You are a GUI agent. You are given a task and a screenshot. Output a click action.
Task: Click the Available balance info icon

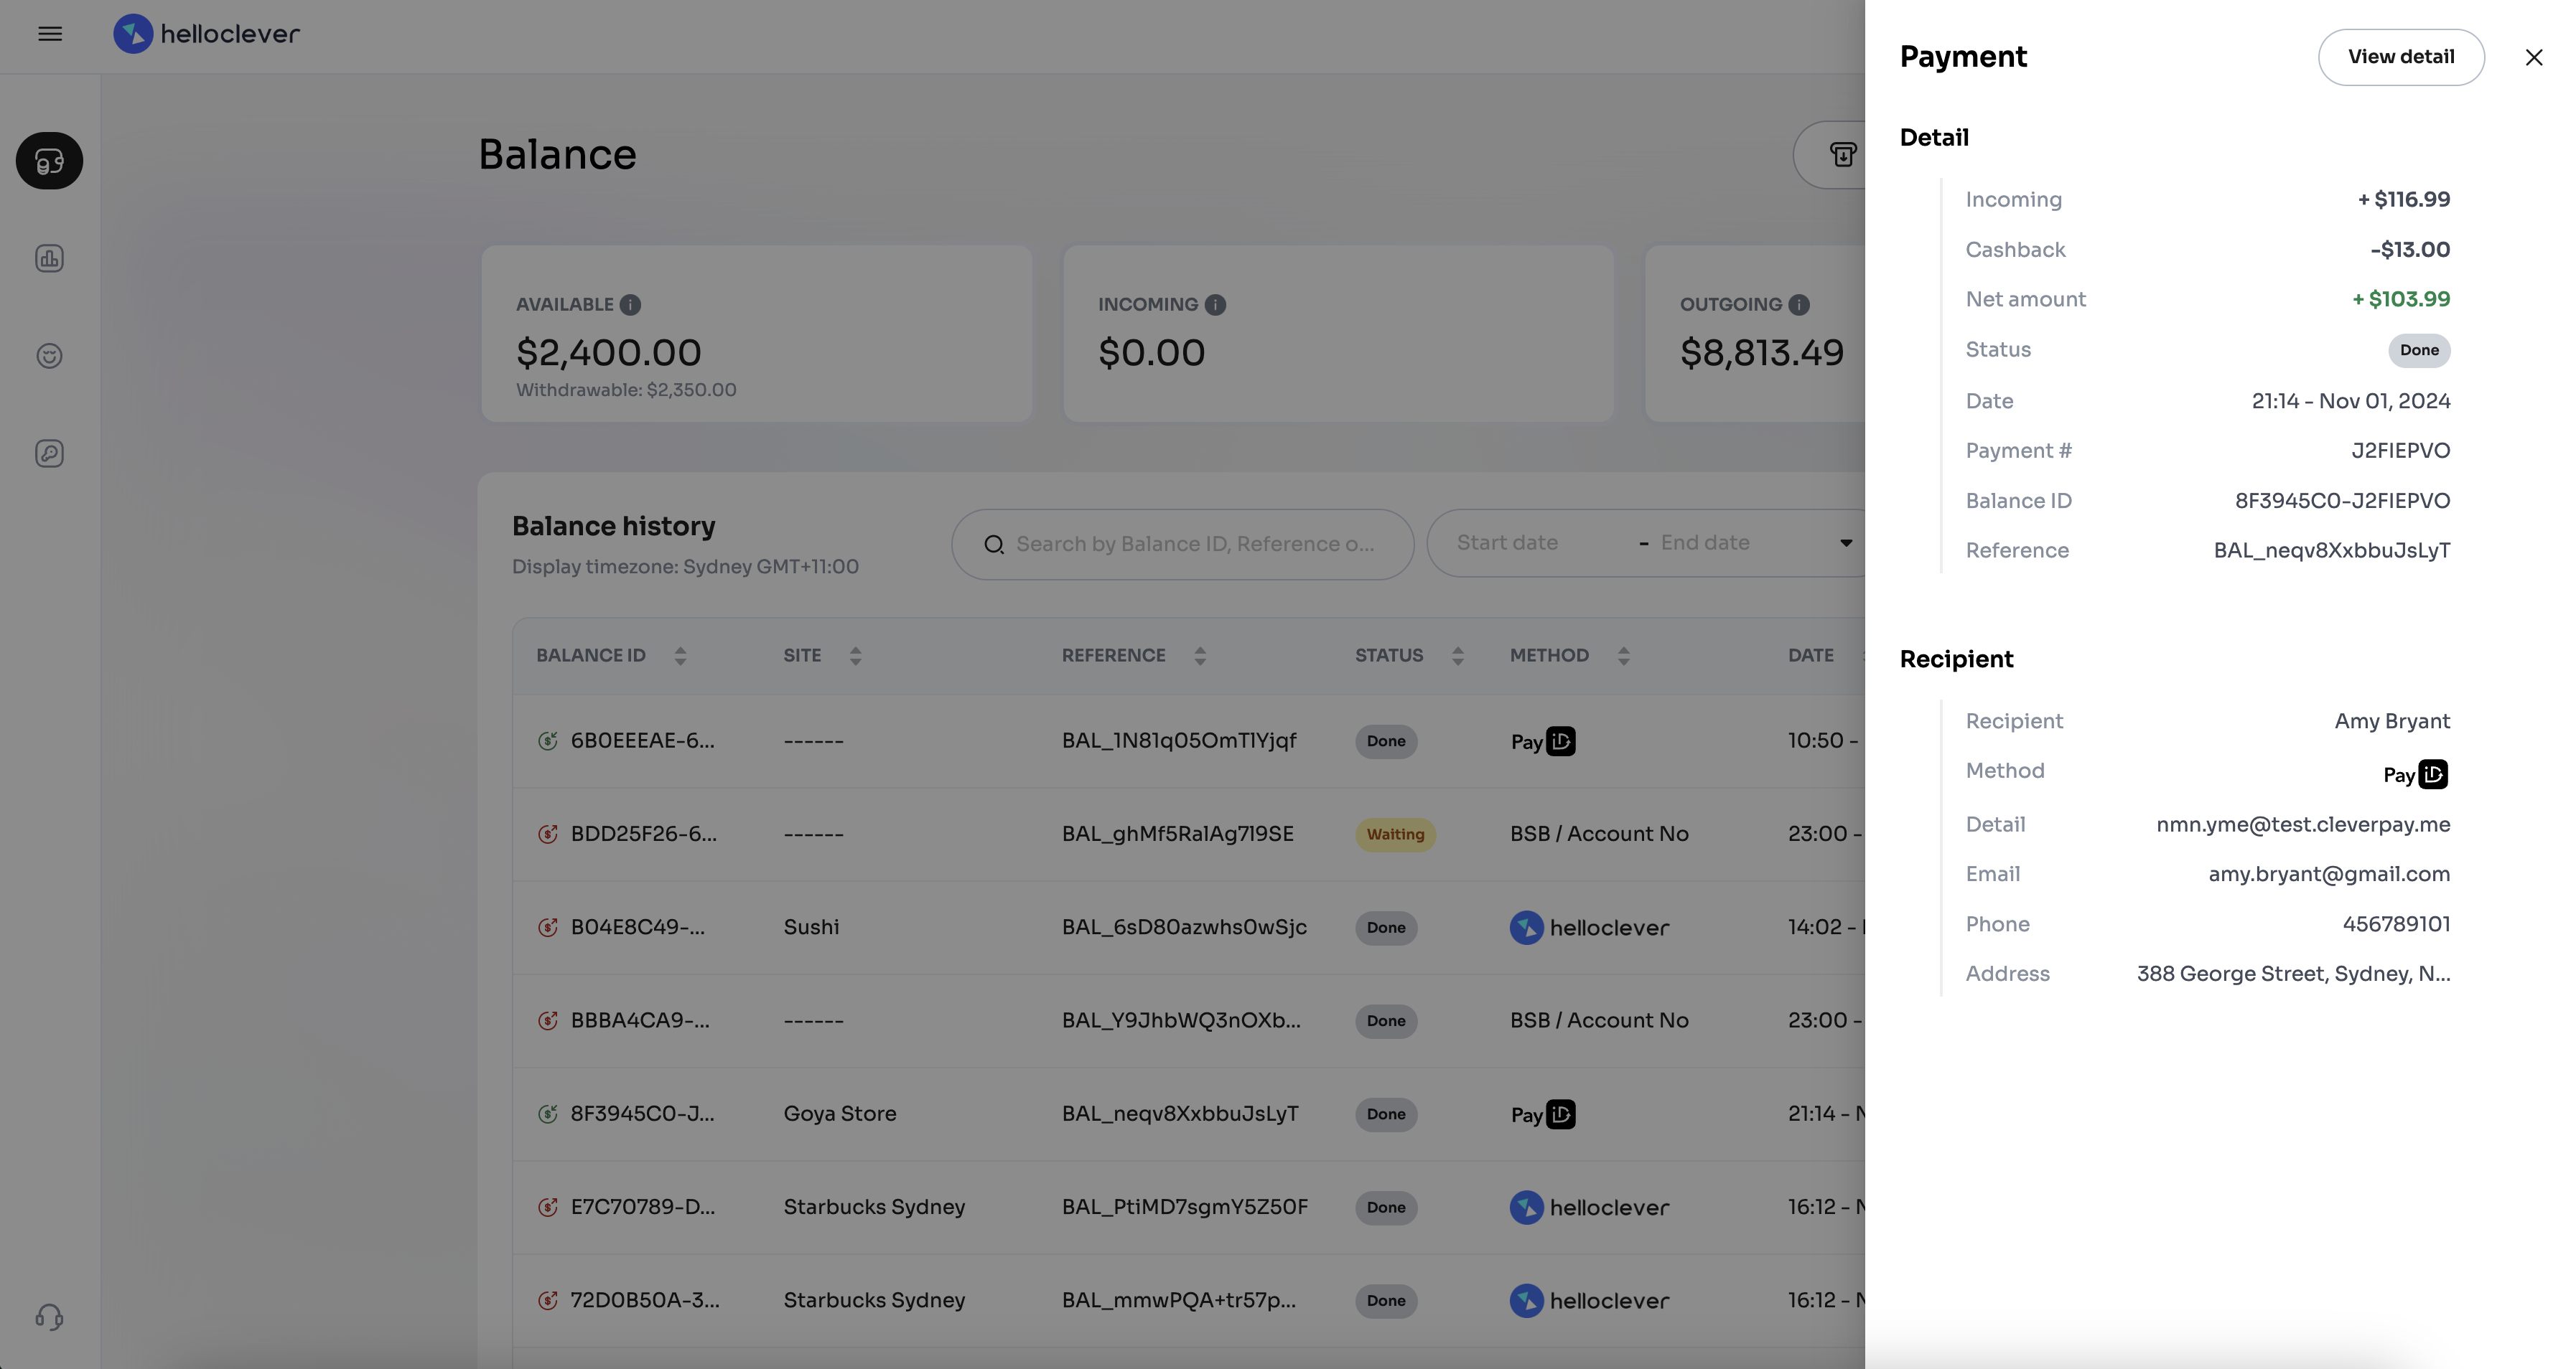(x=630, y=305)
